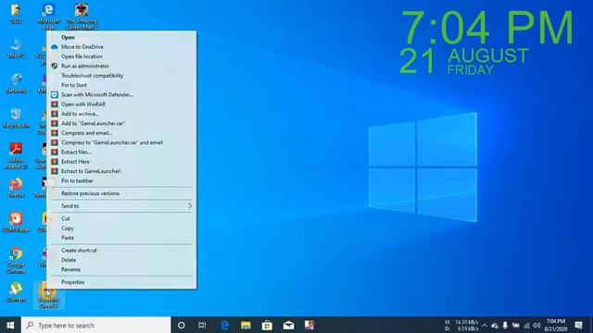The width and height of the screenshot is (593, 333).
Task: Select the GOM Player desktop icon
Action: tap(16, 222)
